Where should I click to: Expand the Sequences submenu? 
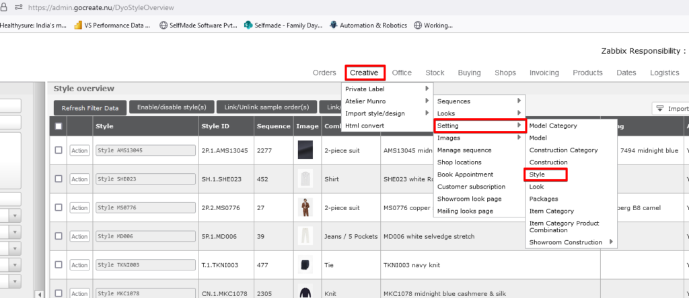click(478, 101)
